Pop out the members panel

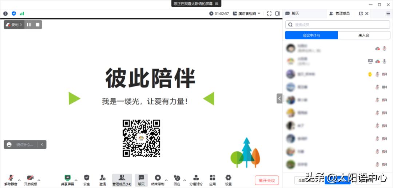click(x=361, y=13)
